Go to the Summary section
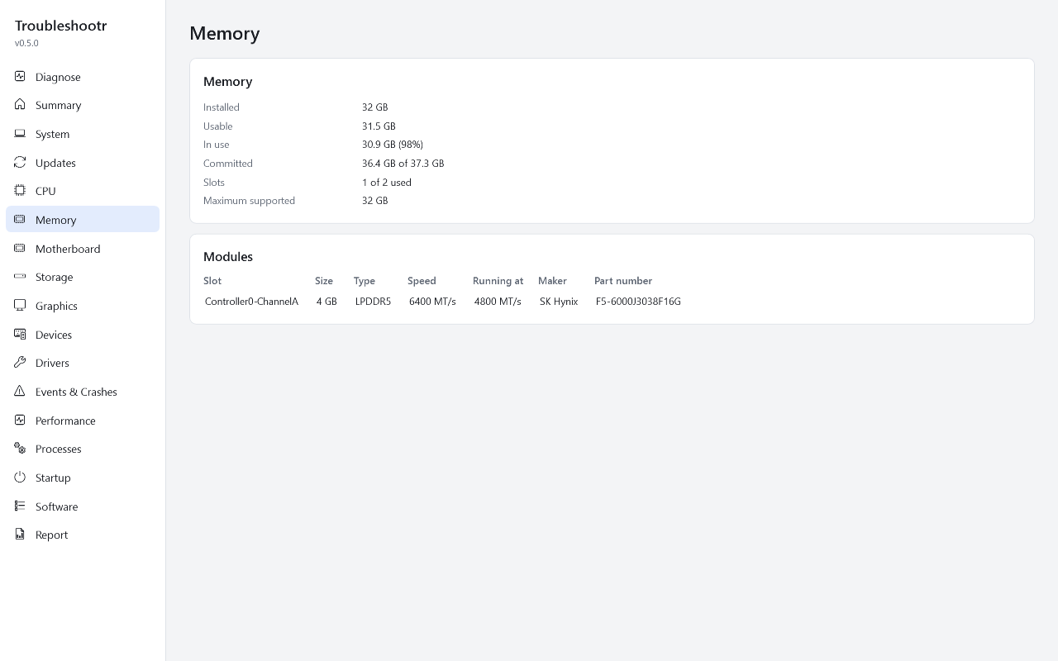This screenshot has width=1058, height=661. (83, 105)
